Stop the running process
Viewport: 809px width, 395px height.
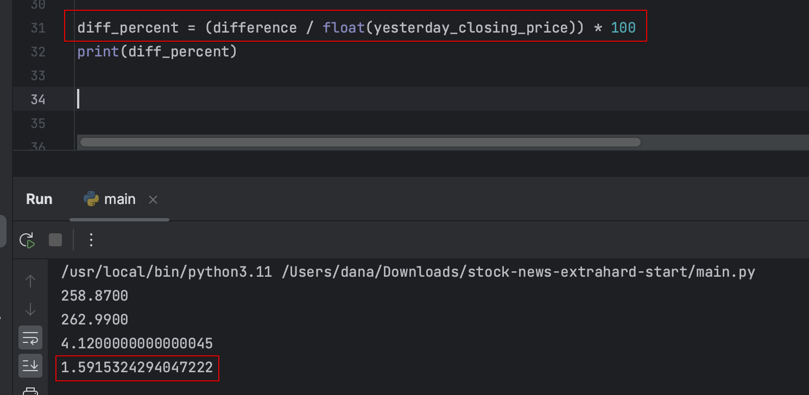click(x=55, y=240)
